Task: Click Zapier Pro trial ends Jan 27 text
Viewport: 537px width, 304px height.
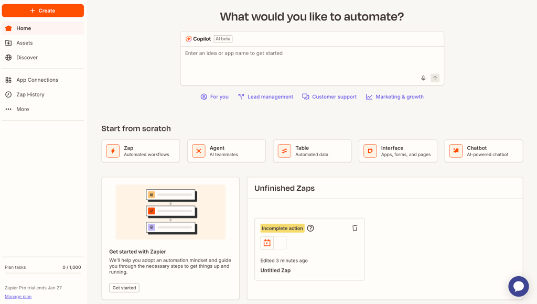Action: pos(33,288)
